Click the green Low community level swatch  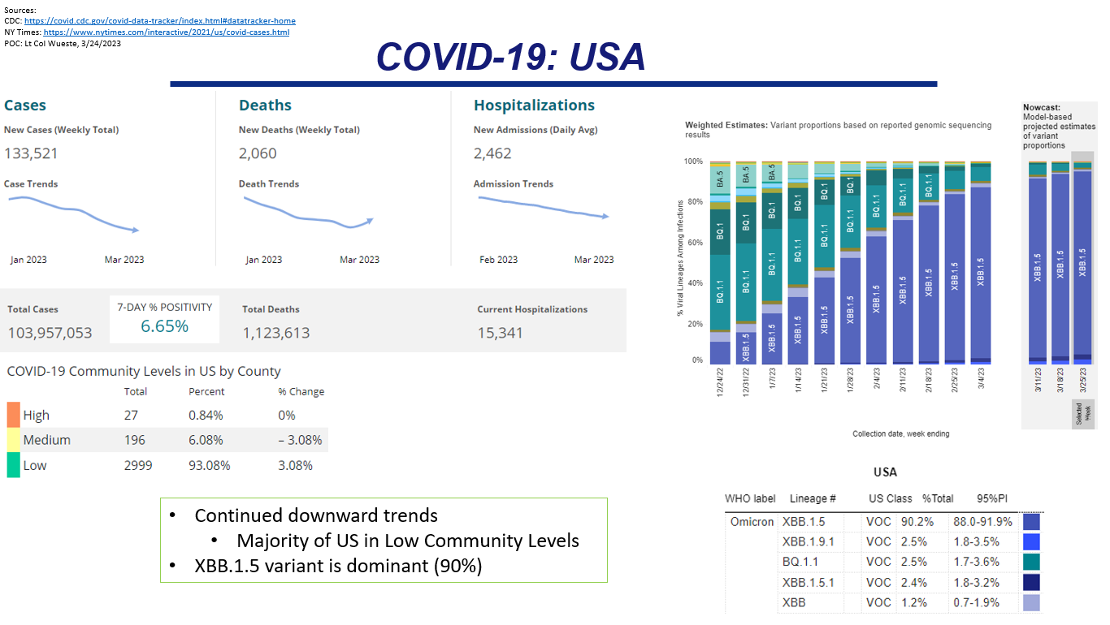pos(13,465)
